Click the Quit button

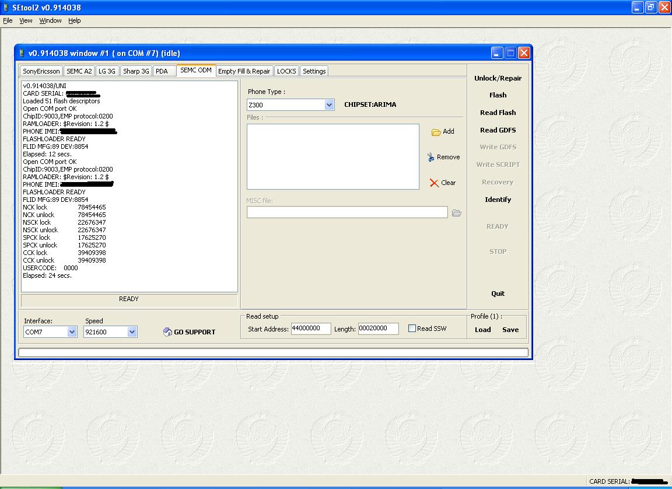(498, 294)
